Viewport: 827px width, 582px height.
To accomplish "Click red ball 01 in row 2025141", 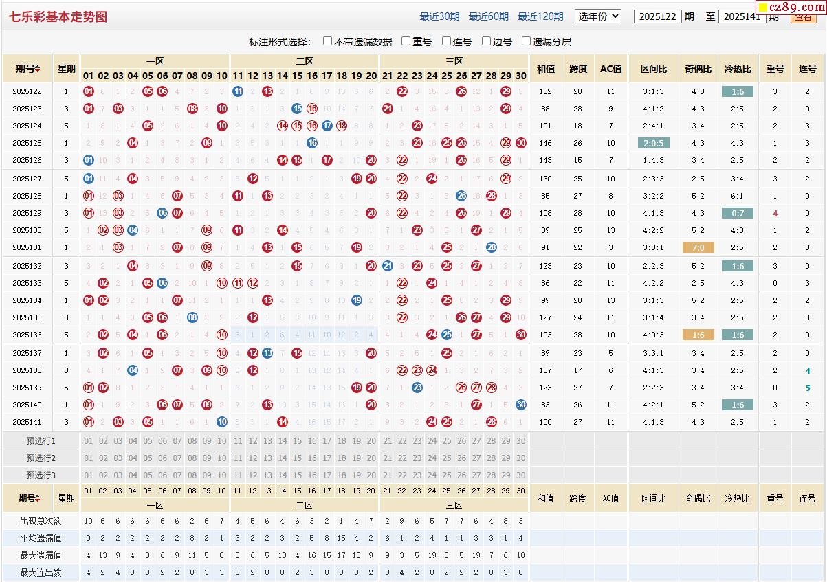I will click(88, 422).
